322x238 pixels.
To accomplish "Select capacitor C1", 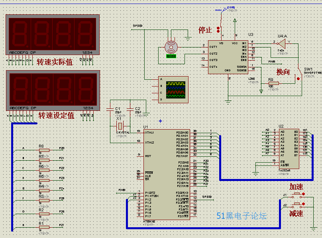I will pos(110,109).
